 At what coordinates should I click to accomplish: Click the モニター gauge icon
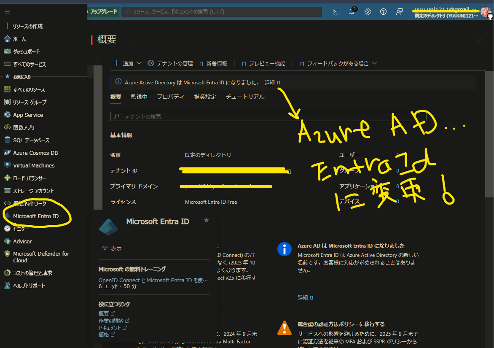(7, 229)
